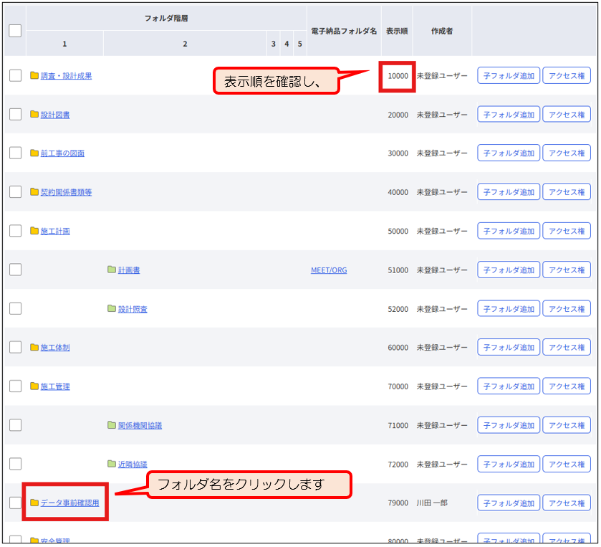
Task: Click the 79000 display order value
Action: click(x=398, y=503)
